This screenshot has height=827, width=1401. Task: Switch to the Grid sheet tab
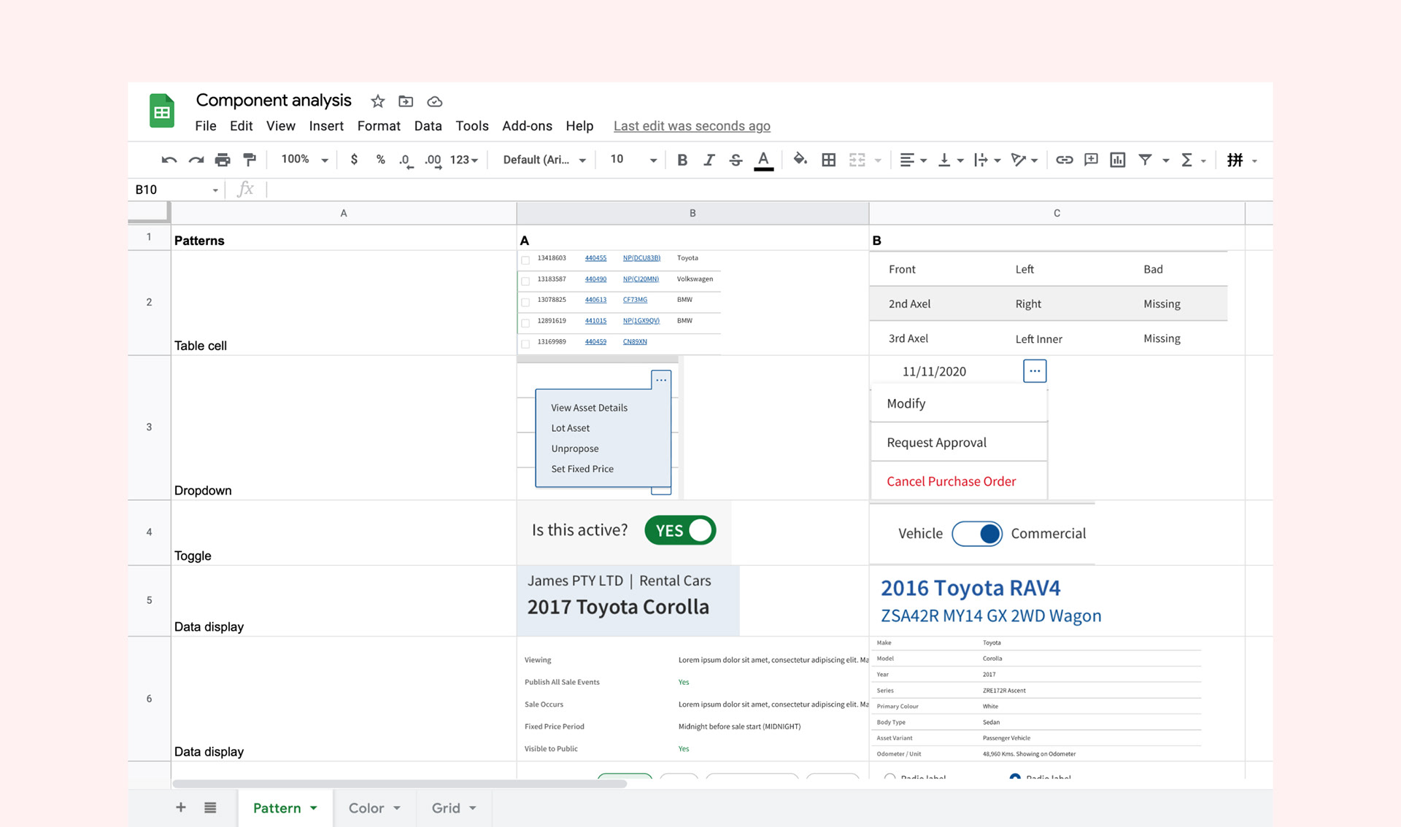[453, 808]
